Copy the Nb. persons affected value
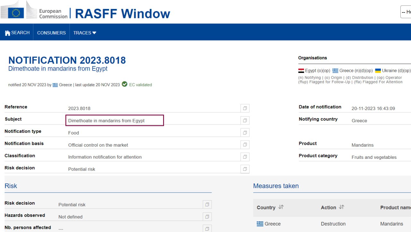Screen dimensions: 411x232 click(207, 229)
